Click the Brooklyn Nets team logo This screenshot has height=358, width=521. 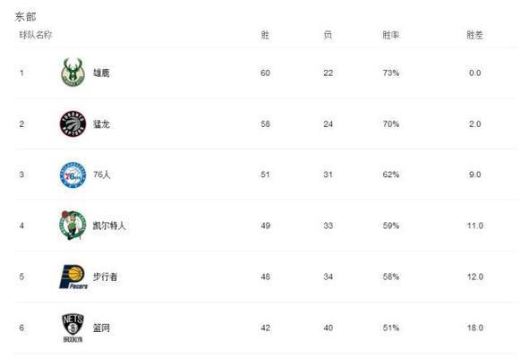point(73,328)
